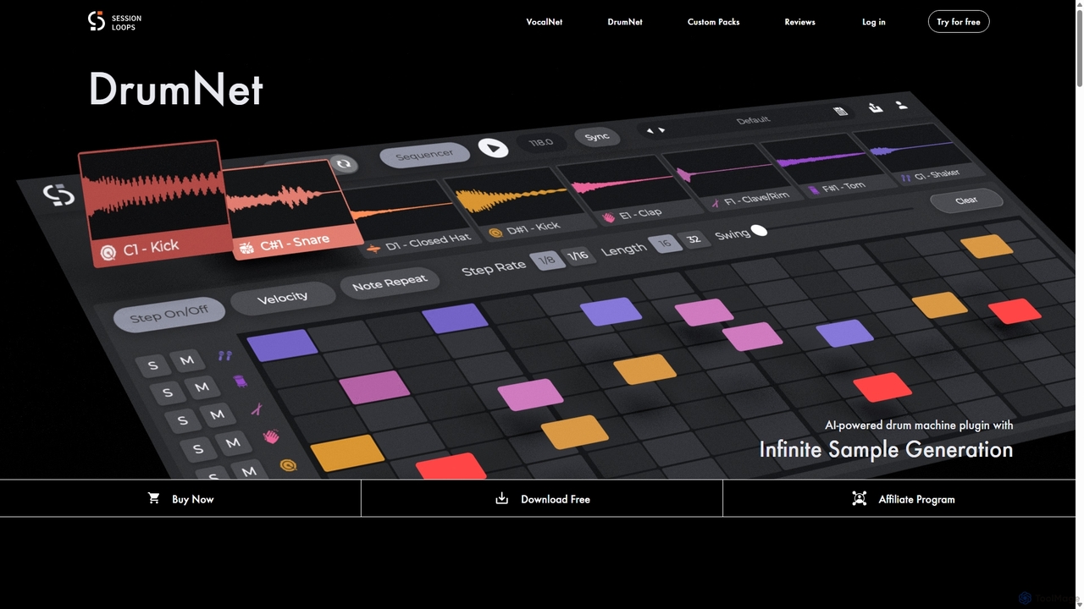Click the purple first step in shaker row
The width and height of the screenshot is (1084, 609).
click(282, 345)
